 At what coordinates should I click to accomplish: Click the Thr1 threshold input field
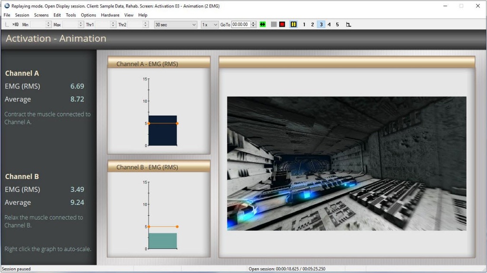click(x=103, y=25)
